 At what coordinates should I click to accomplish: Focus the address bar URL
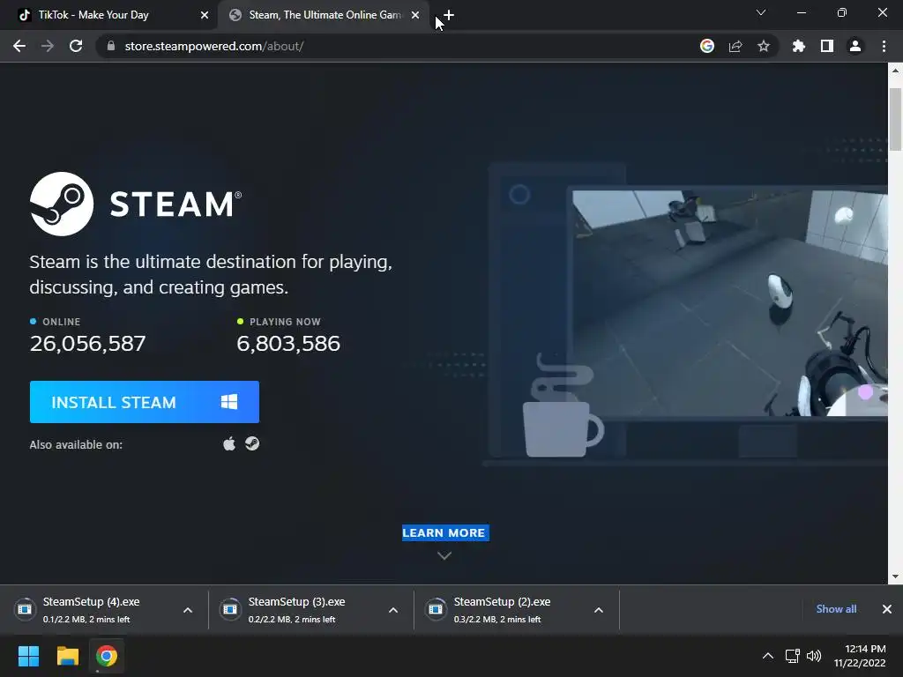(x=214, y=46)
